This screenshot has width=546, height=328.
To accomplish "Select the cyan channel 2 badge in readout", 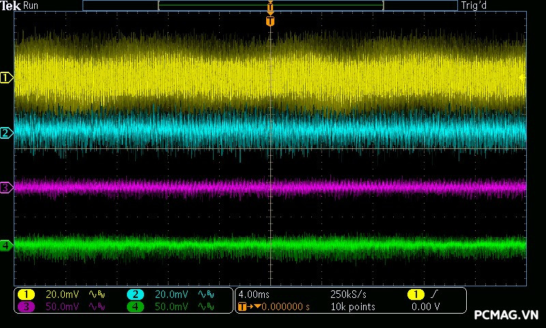I will 135,295.
